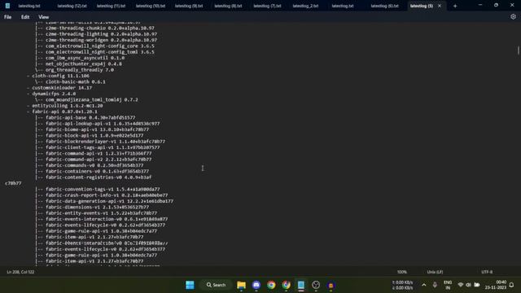The image size is (521, 293).
Task: Switch to latestlog (11).txt tab
Action: tap(111, 6)
